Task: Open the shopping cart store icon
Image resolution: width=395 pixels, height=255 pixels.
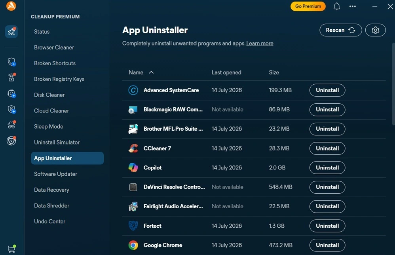Action: (x=11, y=249)
